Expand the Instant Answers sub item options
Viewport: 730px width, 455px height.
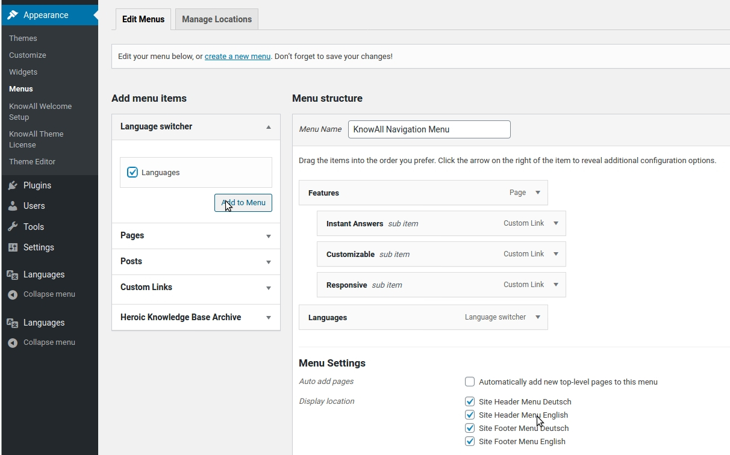556,223
